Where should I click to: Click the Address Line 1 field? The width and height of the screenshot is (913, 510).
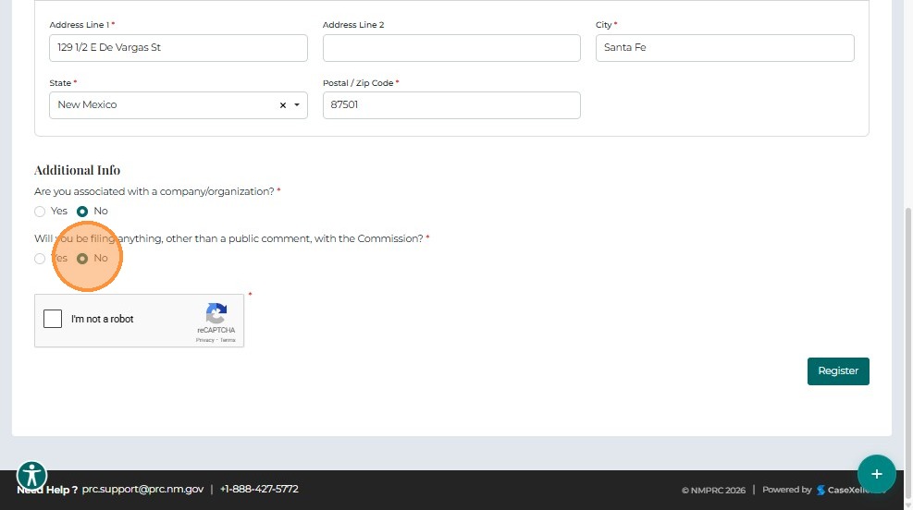tap(179, 48)
